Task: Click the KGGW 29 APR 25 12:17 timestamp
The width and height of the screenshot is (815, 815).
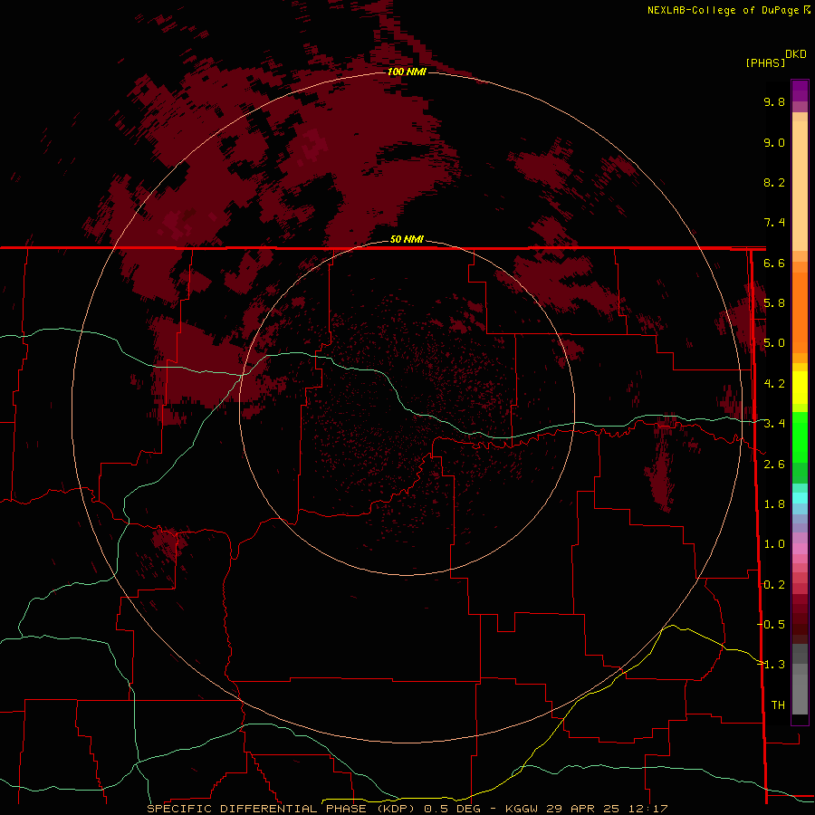Action: (586, 809)
